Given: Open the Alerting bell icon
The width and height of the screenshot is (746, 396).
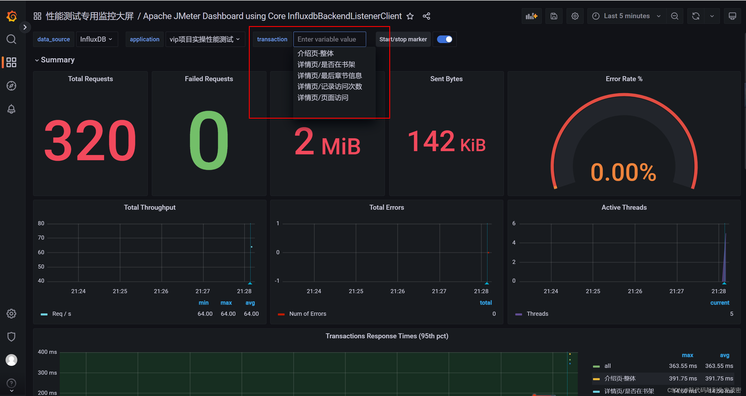Looking at the screenshot, I should pos(11,109).
